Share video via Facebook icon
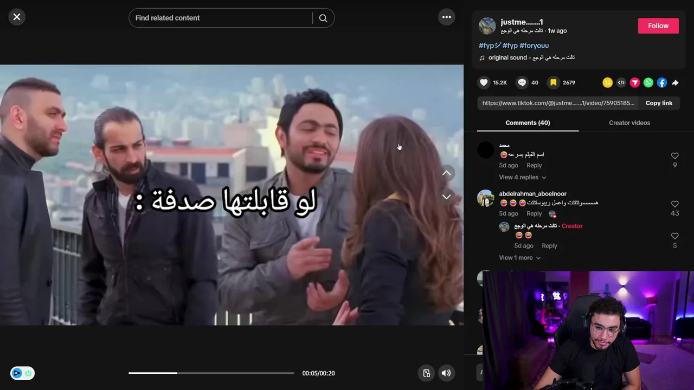The height and width of the screenshot is (390, 694). (662, 82)
